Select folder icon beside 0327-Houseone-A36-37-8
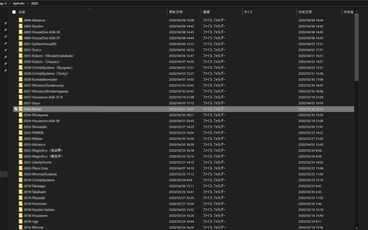368x230 pixels. 21,97
